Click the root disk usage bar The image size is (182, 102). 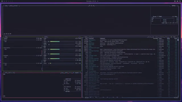[x=63, y=42]
